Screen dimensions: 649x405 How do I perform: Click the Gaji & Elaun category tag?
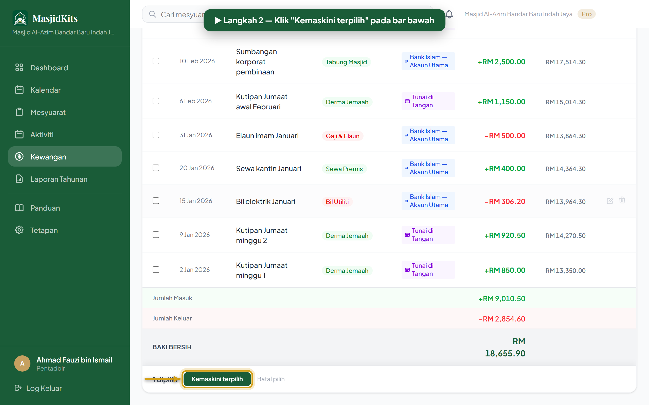pos(342,136)
